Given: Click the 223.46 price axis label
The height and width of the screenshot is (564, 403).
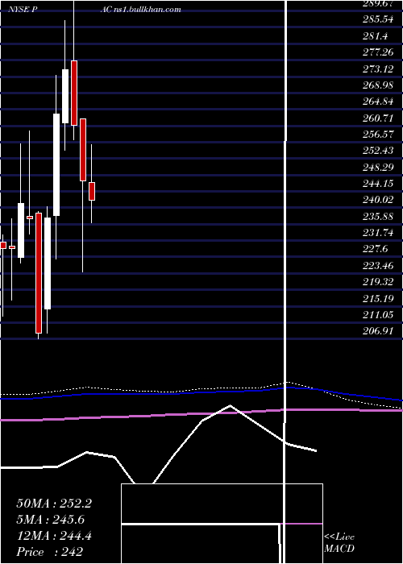Looking at the screenshot, I should [x=378, y=266].
